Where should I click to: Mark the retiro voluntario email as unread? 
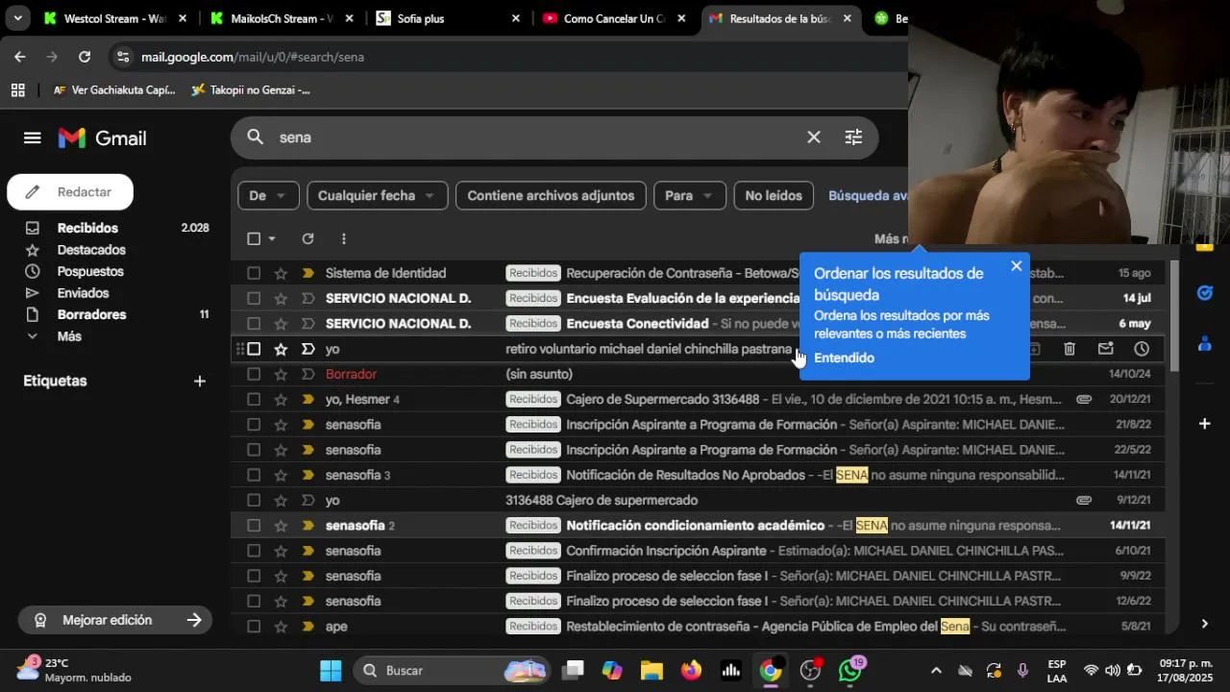coord(1105,349)
